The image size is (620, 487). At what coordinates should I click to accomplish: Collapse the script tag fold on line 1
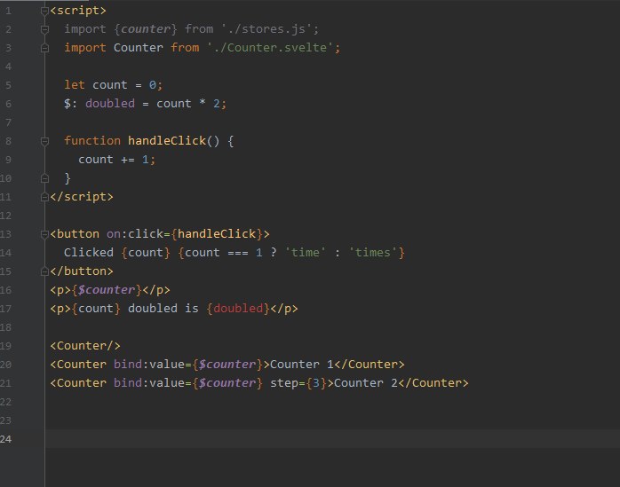point(44,11)
